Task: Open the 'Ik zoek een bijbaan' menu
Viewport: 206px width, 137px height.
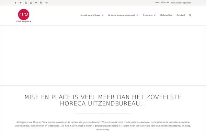Action: pos(90,15)
